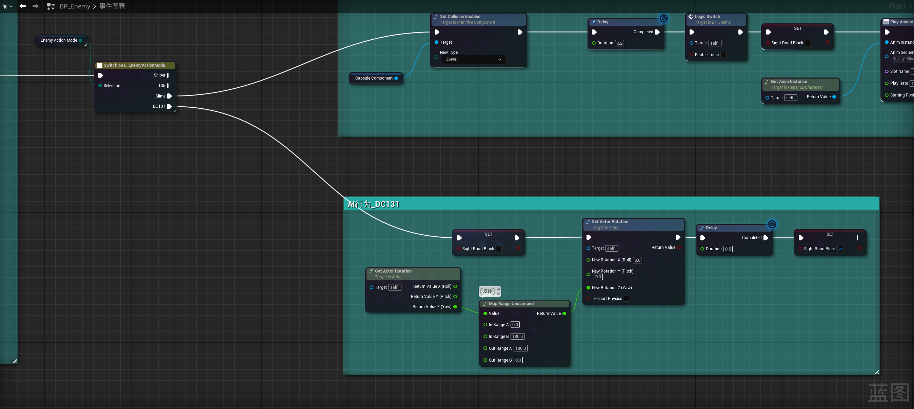
Task: Click the Map Range Unclamped Return Value pin
Action: pos(564,314)
